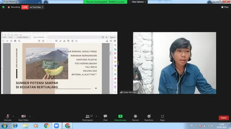This screenshot has width=231, height=129.
Task: Open the Participants panel
Action: 87,118
